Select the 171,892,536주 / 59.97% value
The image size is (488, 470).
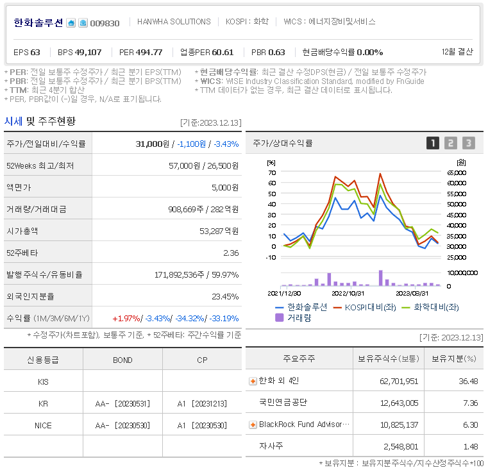click(x=197, y=275)
